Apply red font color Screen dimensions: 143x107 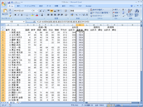coord(37,15)
